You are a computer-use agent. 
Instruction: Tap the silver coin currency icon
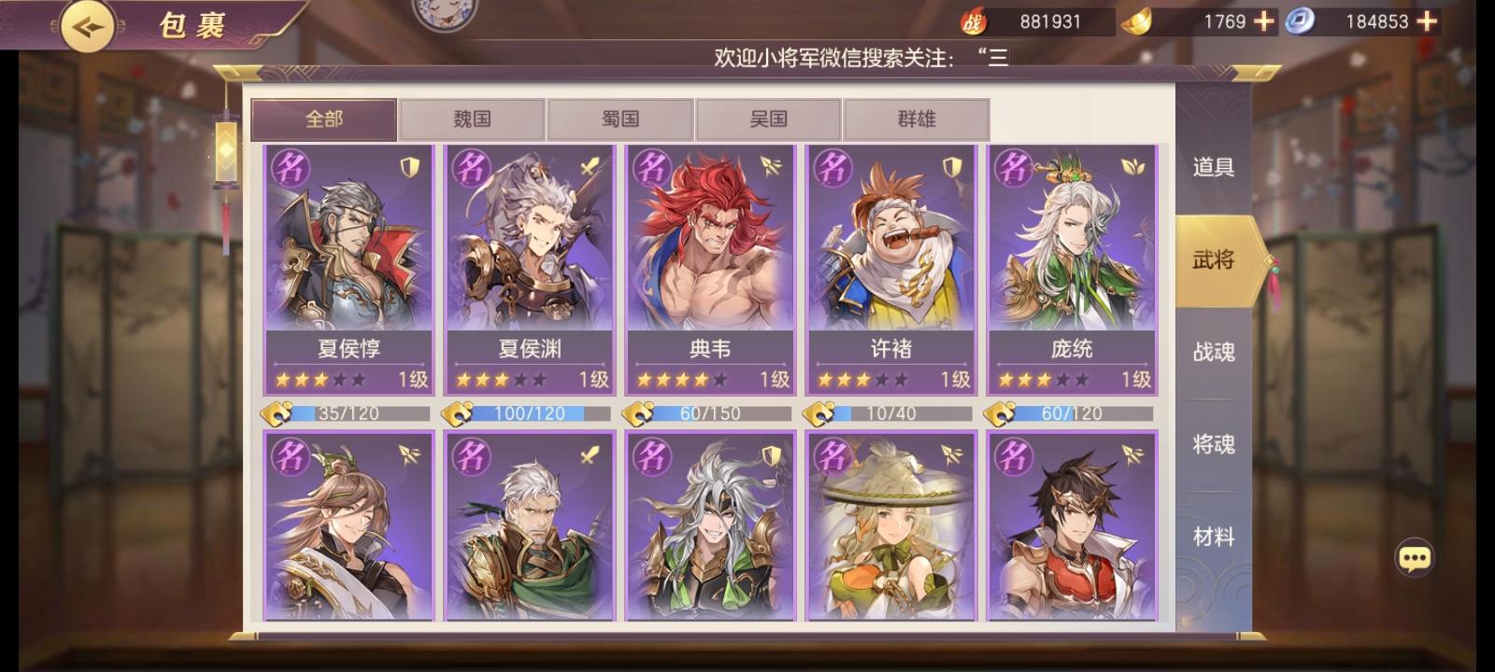point(1300,21)
